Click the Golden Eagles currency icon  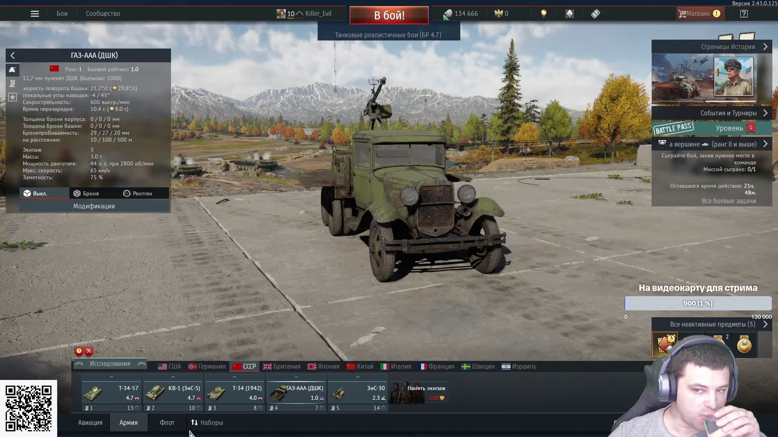(x=498, y=14)
